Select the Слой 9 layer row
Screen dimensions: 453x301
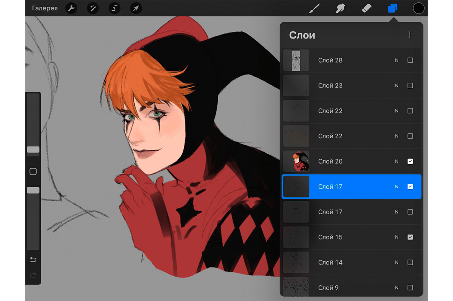point(343,287)
